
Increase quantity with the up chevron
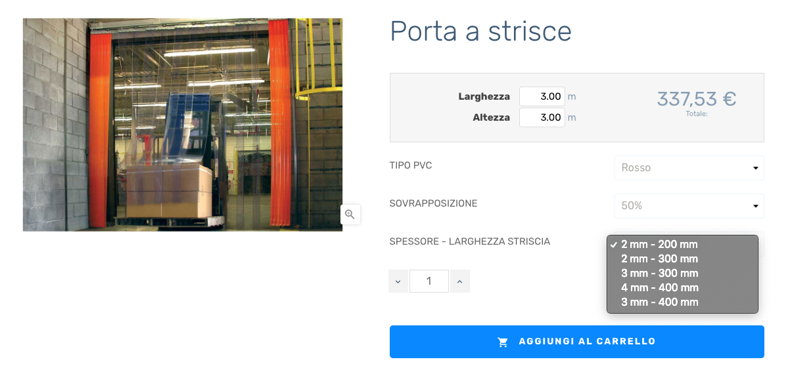pos(459,281)
